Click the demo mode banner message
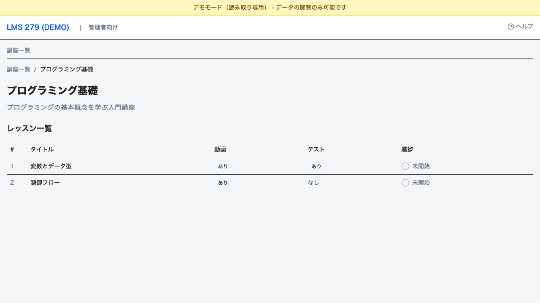 click(x=270, y=7)
